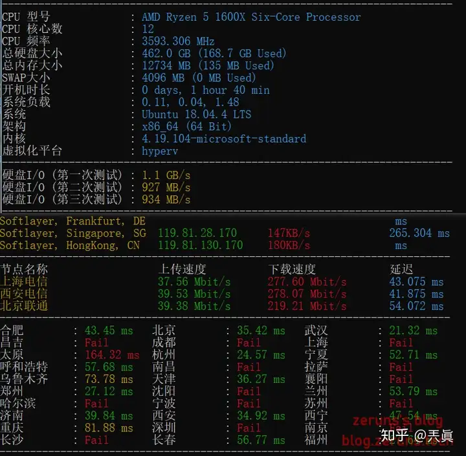Select the kernel string '4.19.104-microsoft-standard'
This screenshot has height=456, width=466.
pos(224,138)
